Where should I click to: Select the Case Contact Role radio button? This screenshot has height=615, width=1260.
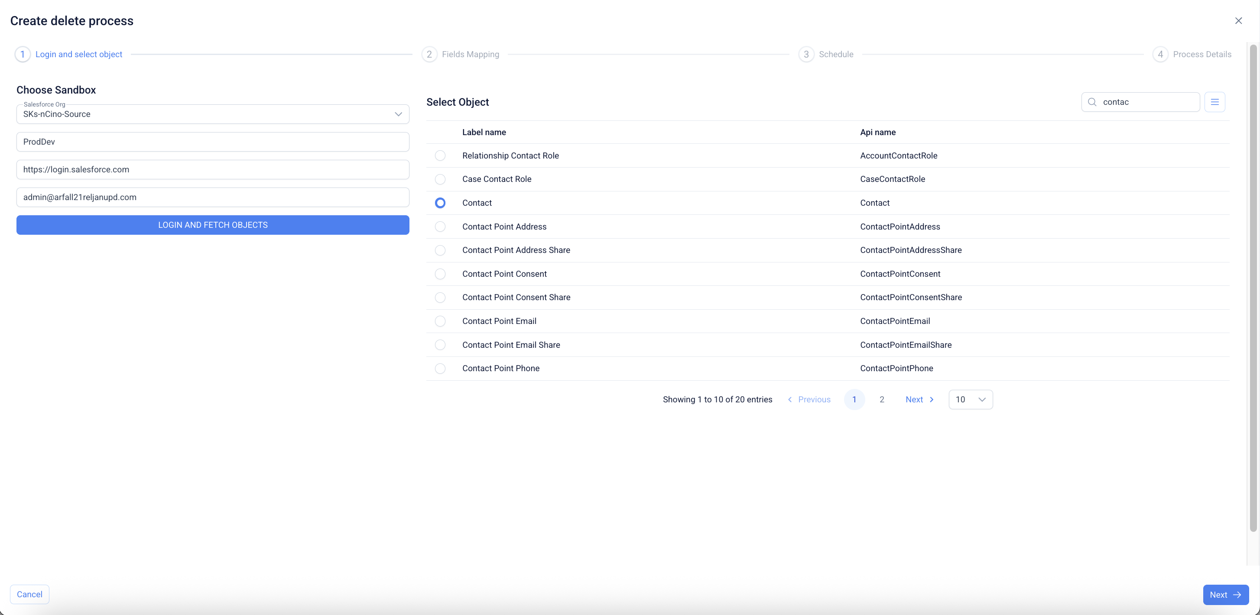(x=440, y=179)
